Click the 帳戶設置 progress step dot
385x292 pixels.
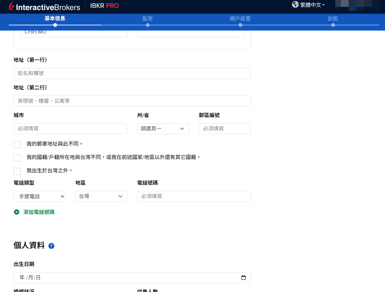(x=240, y=25)
